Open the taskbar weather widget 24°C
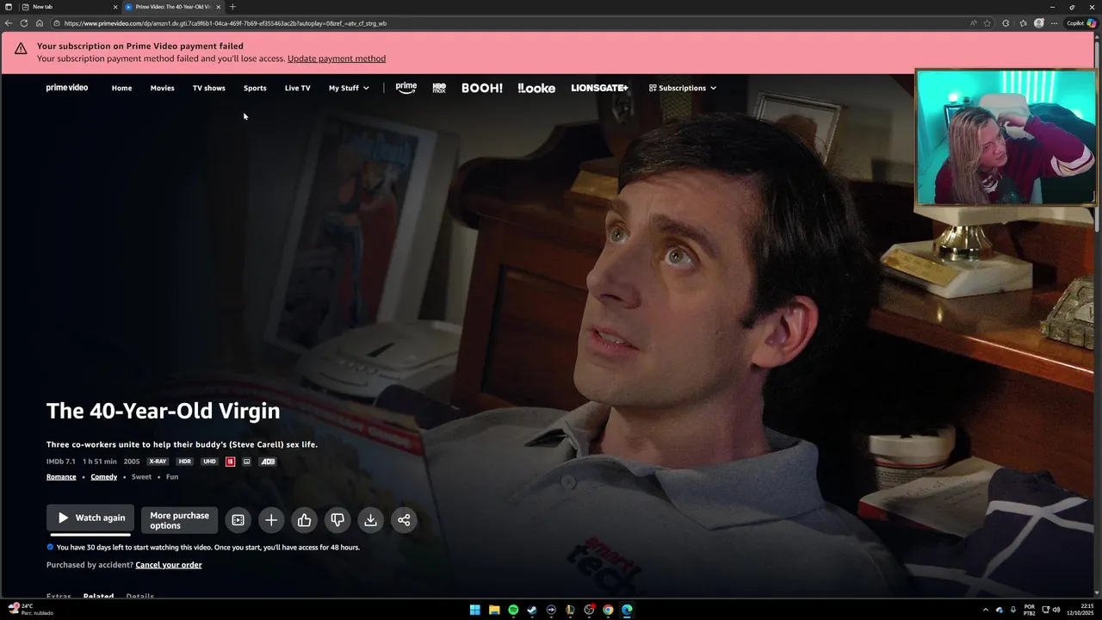 pos(31,610)
